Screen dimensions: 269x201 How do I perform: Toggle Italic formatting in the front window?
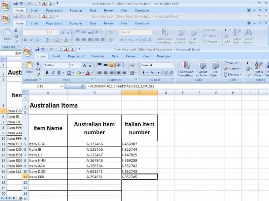point(53,73)
